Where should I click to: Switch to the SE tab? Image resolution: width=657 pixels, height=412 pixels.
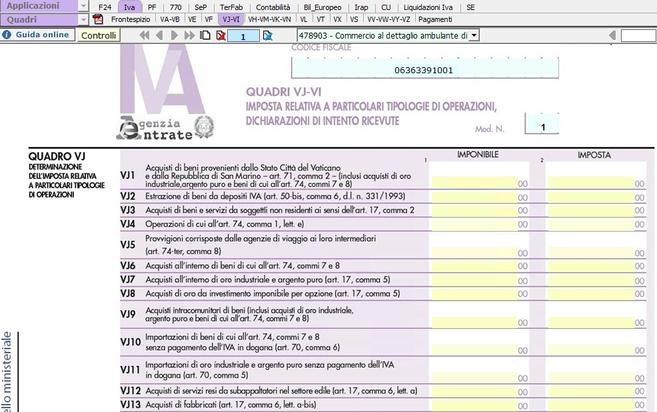point(470,7)
